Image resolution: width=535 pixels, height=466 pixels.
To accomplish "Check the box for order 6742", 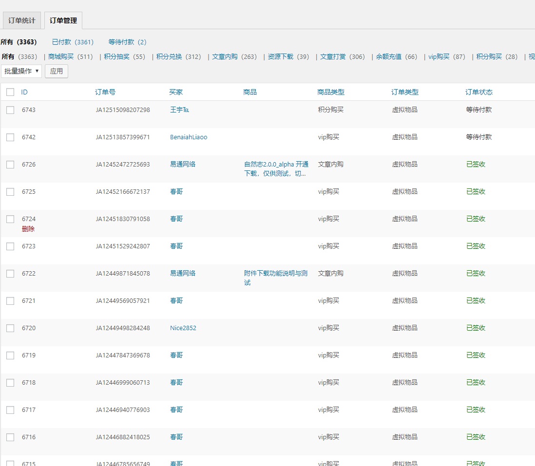I will (x=10, y=137).
